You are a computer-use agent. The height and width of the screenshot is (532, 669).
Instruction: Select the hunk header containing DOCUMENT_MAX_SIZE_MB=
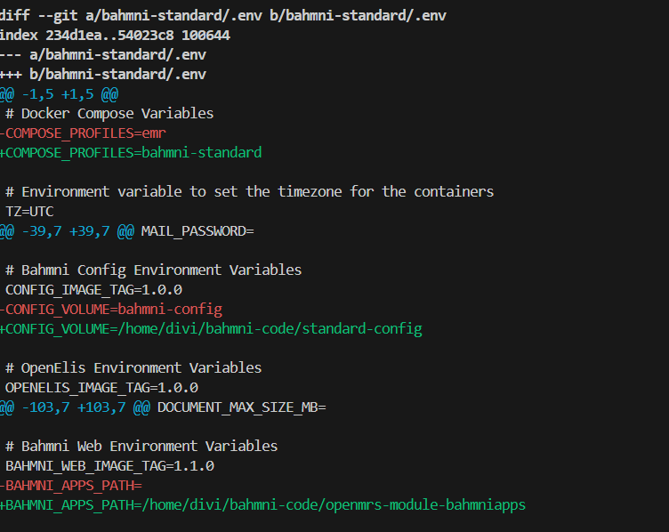tap(164, 407)
